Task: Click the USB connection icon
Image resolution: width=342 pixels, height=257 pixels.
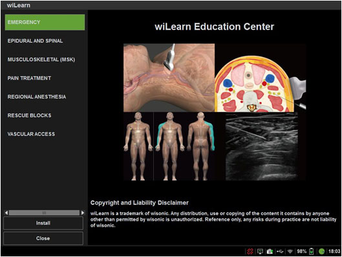Action: pyautogui.click(x=280, y=251)
